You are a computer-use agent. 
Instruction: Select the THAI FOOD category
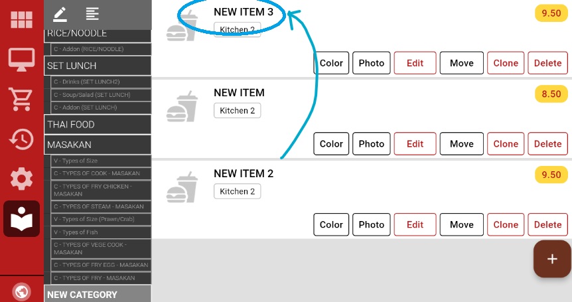(x=98, y=124)
